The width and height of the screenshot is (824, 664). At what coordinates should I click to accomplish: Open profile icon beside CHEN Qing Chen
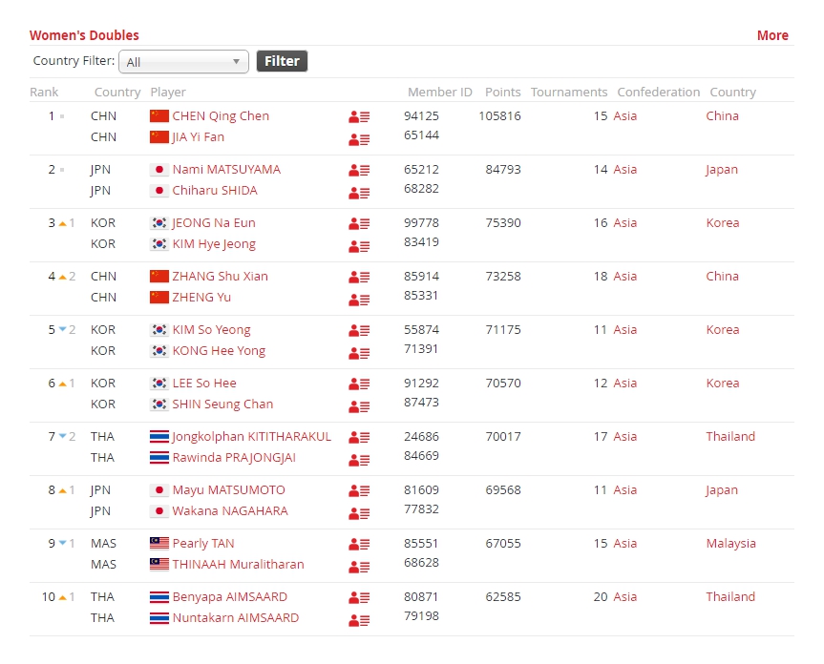(x=359, y=116)
